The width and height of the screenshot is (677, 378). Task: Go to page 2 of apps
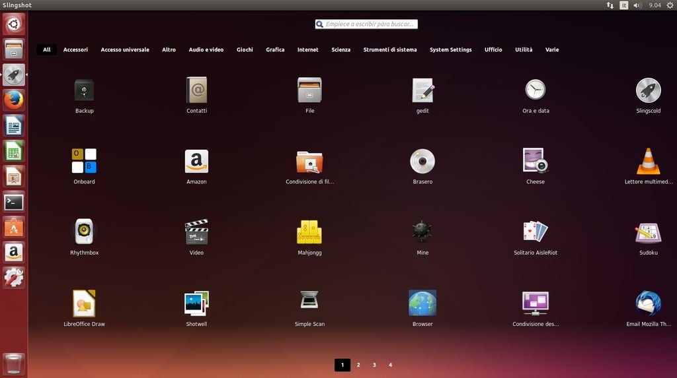358,365
